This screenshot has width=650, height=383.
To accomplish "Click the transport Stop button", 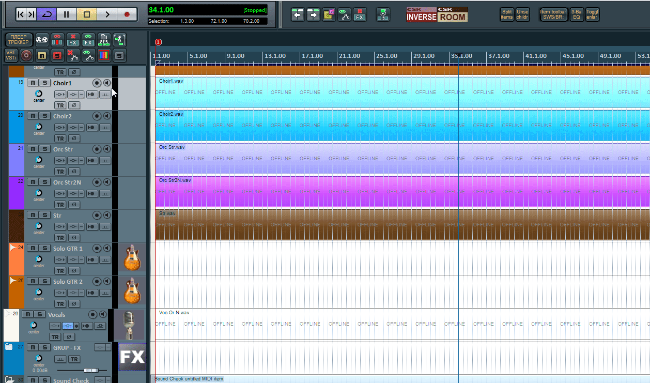I will pyautogui.click(x=87, y=14).
